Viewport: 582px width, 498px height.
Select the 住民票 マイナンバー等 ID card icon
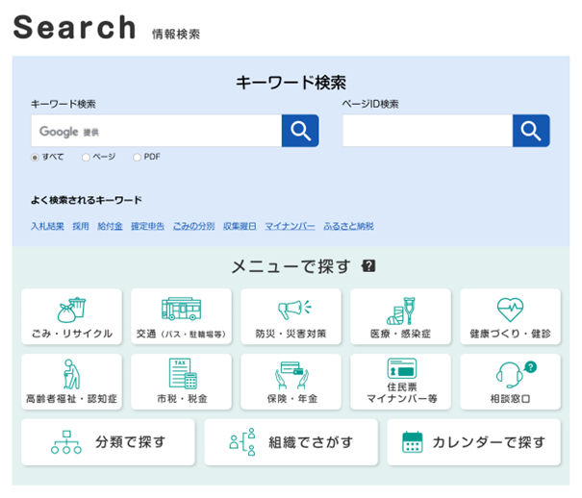(x=401, y=368)
